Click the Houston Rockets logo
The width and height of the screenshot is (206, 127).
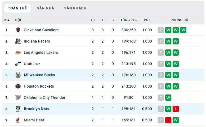[18, 86]
